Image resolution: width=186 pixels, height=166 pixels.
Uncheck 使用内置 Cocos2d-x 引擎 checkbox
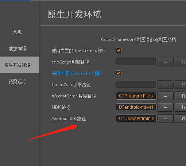(x=119, y=73)
